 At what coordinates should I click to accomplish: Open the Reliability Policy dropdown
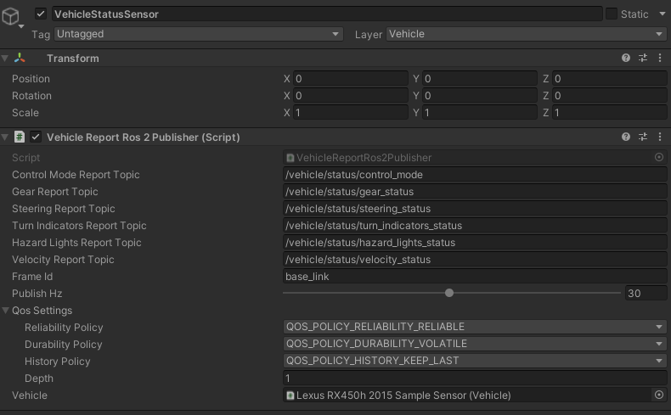coord(475,327)
